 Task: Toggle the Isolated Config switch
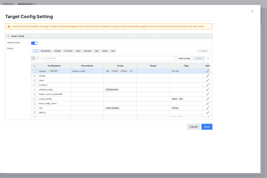(34, 43)
